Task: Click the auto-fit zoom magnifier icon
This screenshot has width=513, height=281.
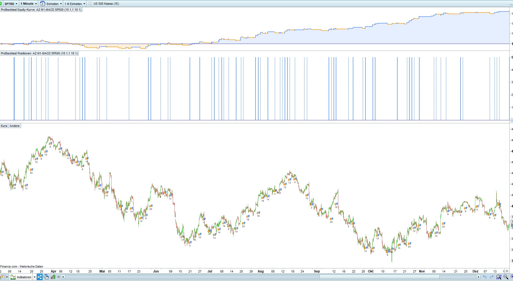Action: (499, 277)
